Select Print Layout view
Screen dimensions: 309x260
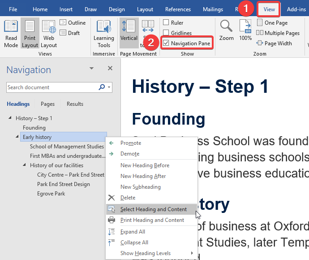tap(30, 33)
